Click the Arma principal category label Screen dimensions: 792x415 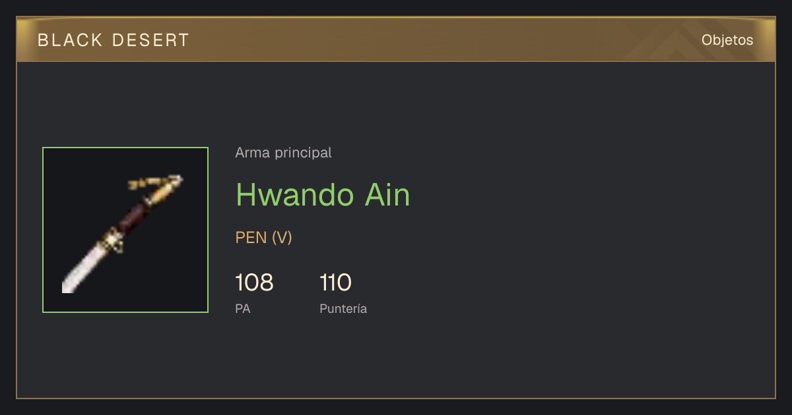tap(283, 153)
